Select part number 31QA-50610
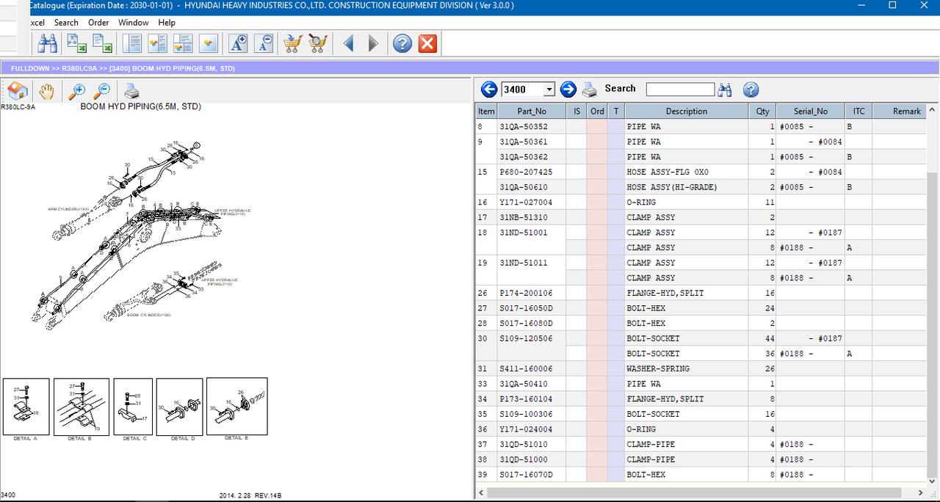This screenshot has width=940, height=502. coord(524,187)
